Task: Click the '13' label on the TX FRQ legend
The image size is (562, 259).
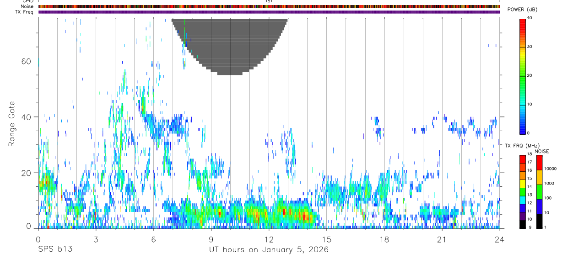Action: click(x=530, y=195)
